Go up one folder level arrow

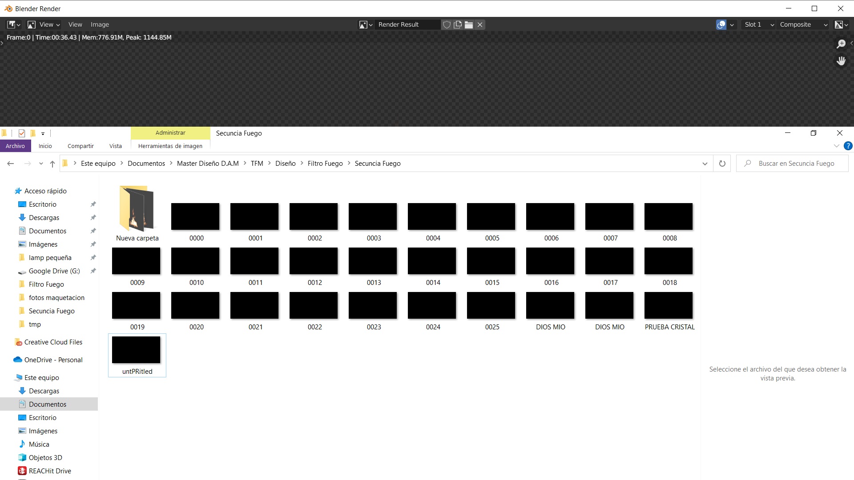coord(52,164)
